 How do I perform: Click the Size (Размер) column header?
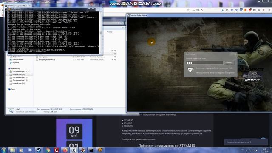[110, 32]
